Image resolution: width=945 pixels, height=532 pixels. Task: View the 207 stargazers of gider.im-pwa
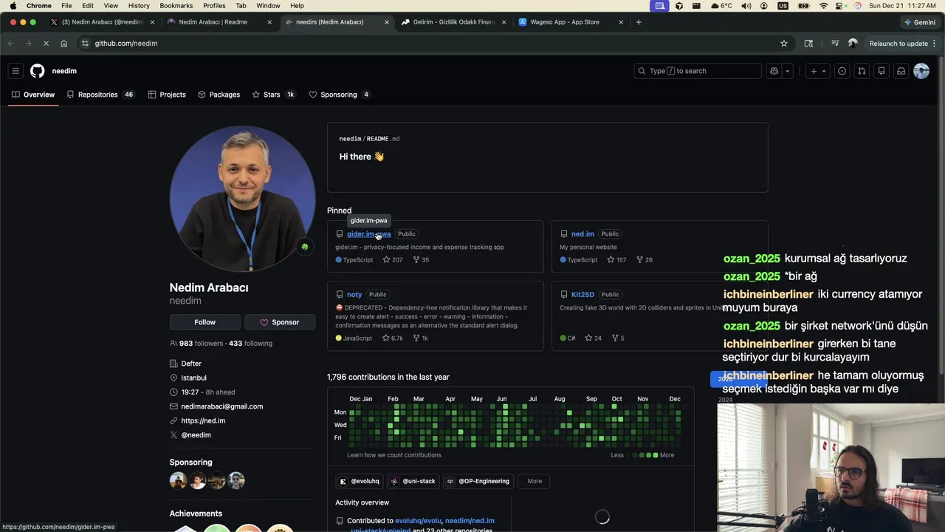coord(392,260)
